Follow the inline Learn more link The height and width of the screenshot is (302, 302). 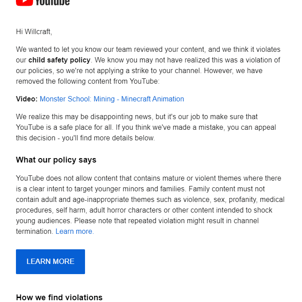(x=75, y=231)
